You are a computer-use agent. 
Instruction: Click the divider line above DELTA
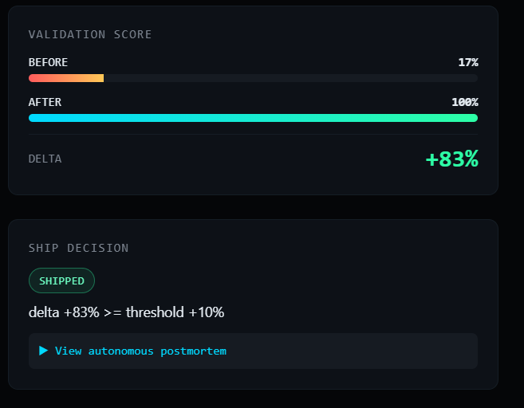point(253,134)
